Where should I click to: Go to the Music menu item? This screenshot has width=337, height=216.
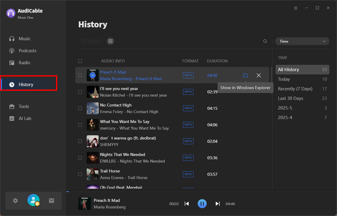coord(24,39)
